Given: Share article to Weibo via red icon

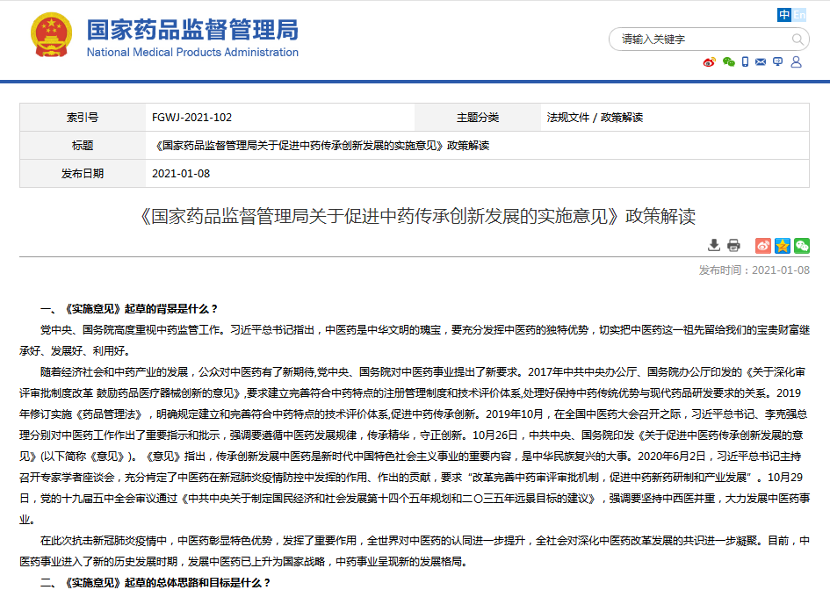Looking at the screenshot, I should pyautogui.click(x=762, y=246).
